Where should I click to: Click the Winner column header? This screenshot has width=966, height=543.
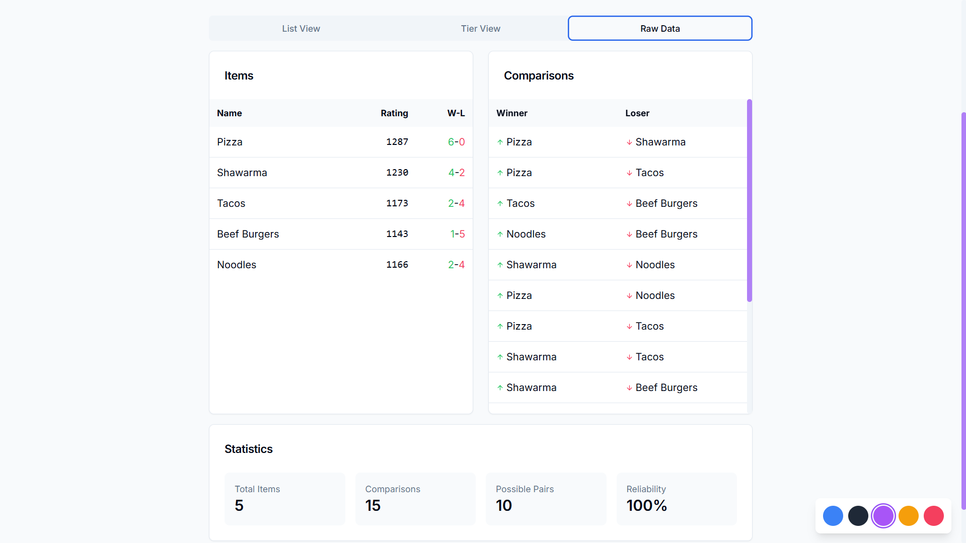click(x=511, y=113)
